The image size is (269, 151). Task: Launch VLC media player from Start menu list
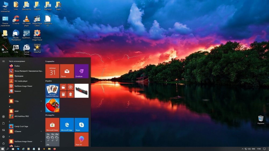pyautogui.click(x=26, y=81)
